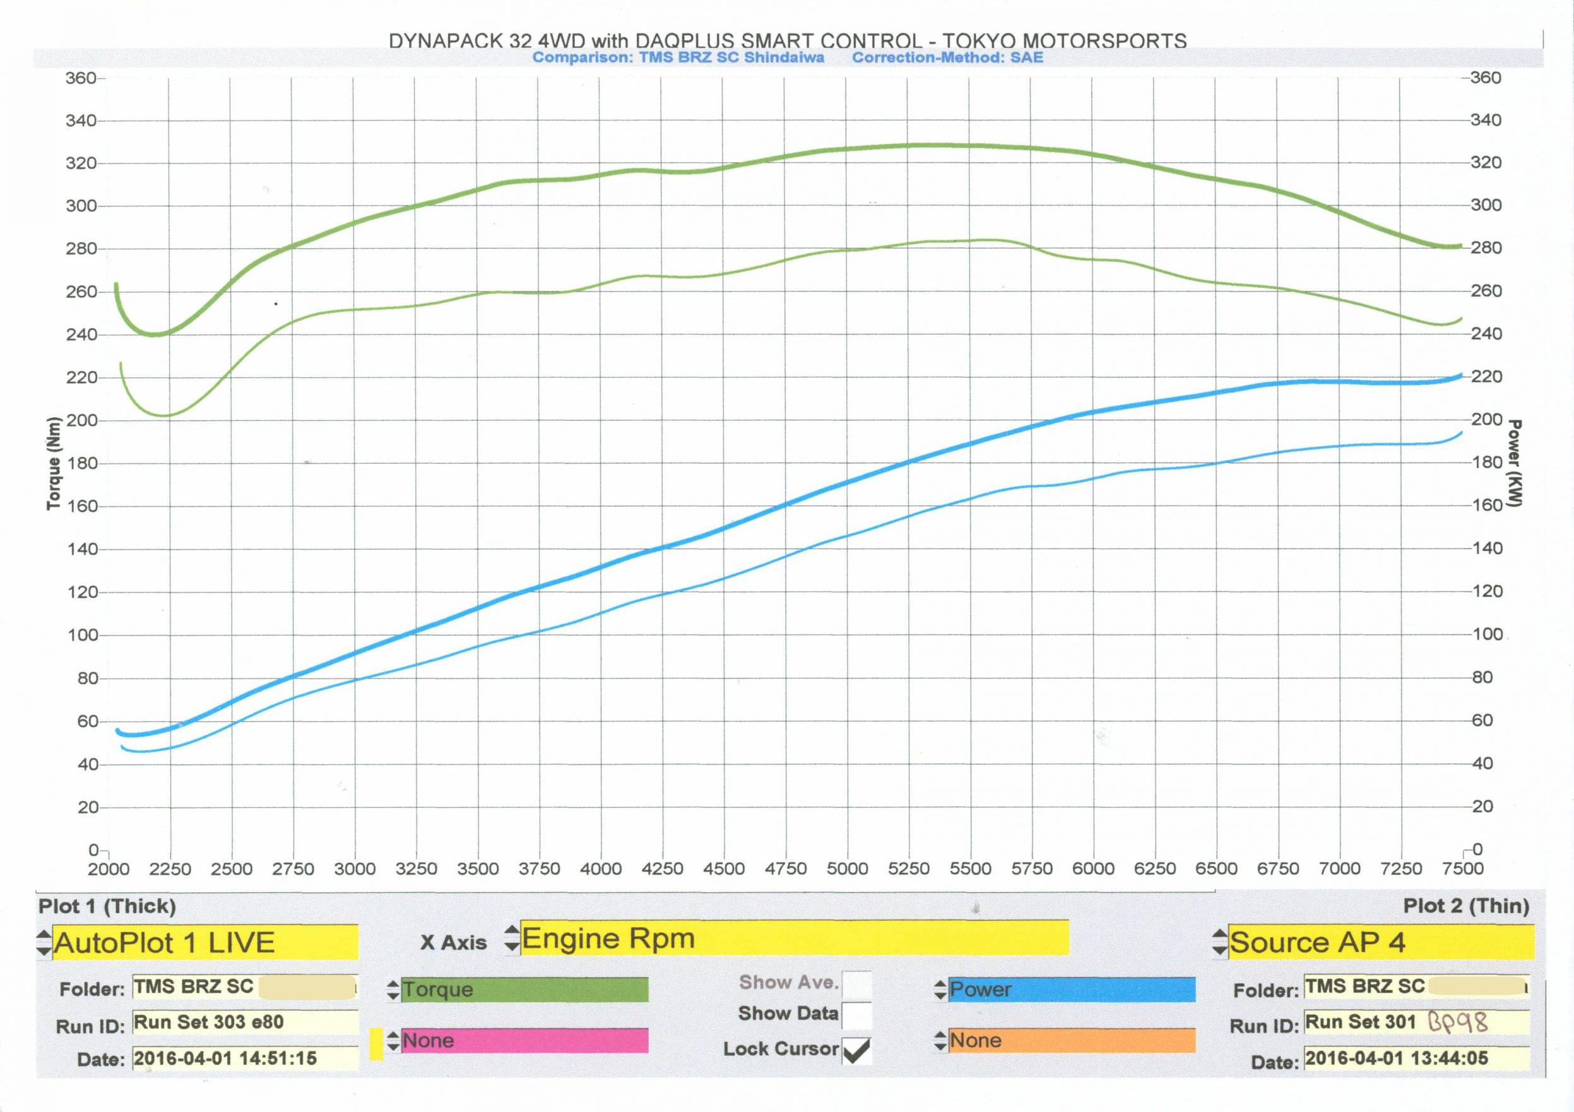Click the Engine Rpm X Axis stepper arrows
The width and height of the screenshot is (1574, 1112).
[x=511, y=938]
